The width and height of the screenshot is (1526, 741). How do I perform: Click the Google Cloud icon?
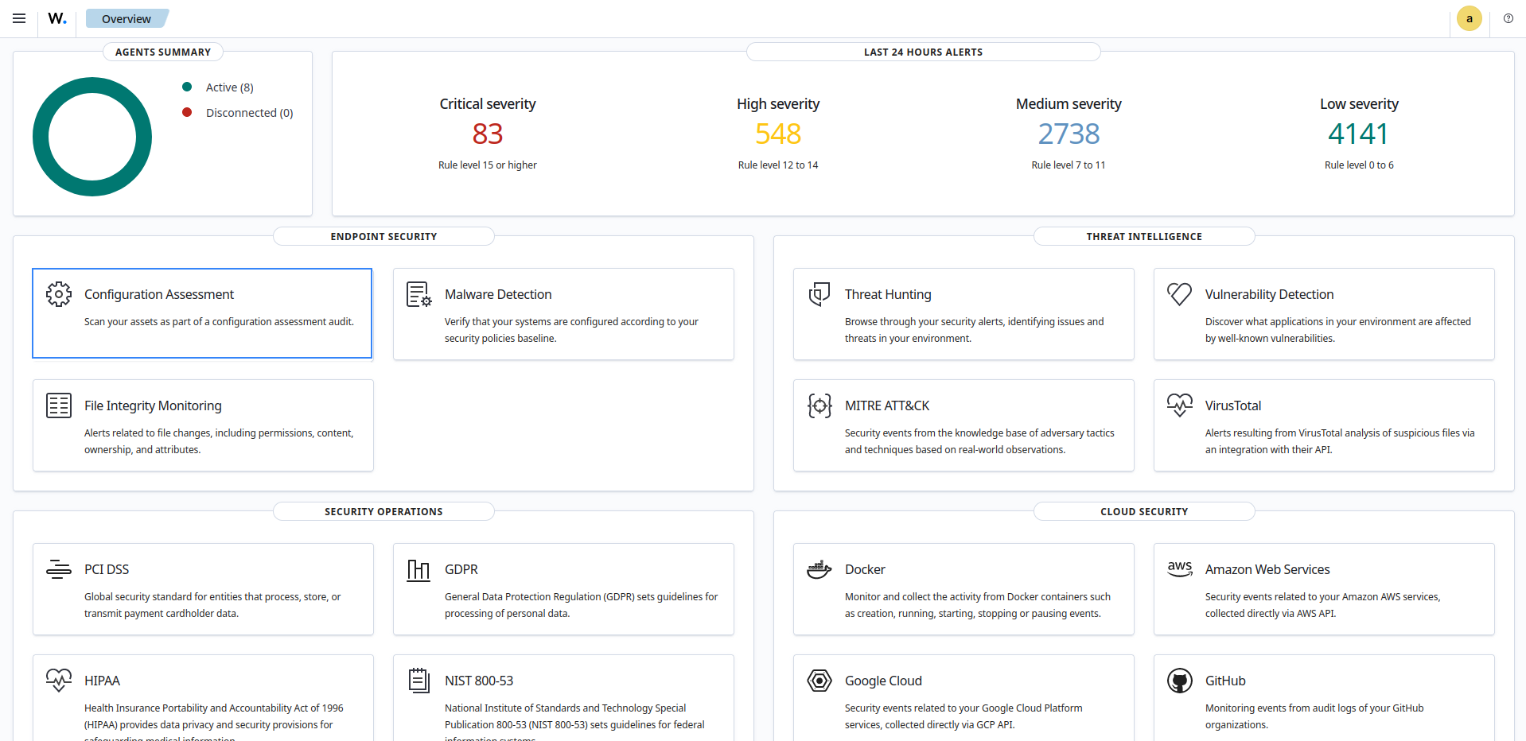819,681
